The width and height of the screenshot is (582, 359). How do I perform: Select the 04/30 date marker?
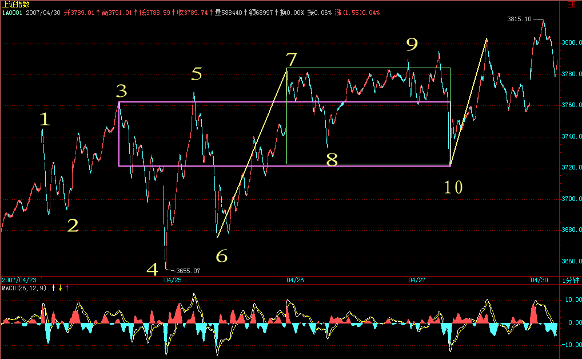coord(539,280)
